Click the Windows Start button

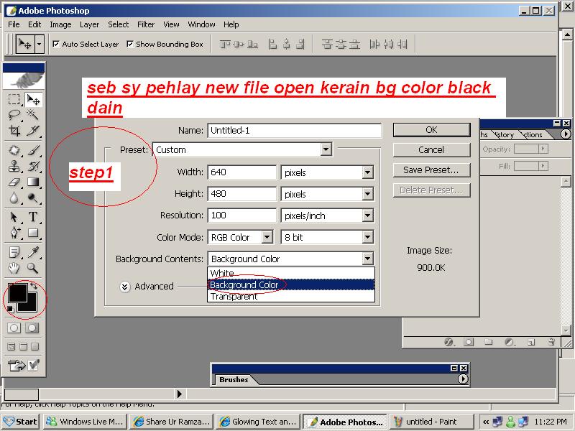[20, 422]
